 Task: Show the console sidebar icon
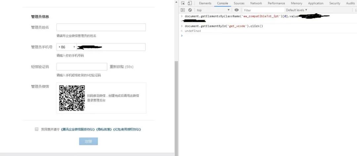(182, 10)
